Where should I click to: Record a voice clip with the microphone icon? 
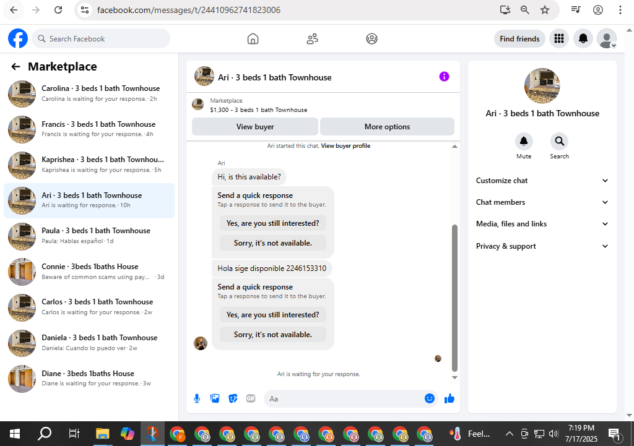pyautogui.click(x=197, y=399)
